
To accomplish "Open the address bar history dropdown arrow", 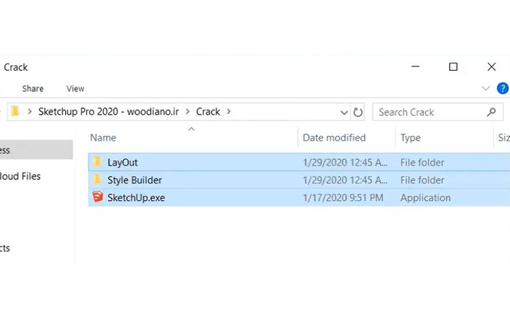I will 344,113.
